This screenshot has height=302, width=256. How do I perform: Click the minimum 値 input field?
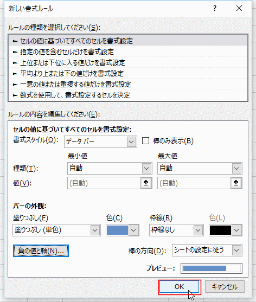click(x=104, y=183)
